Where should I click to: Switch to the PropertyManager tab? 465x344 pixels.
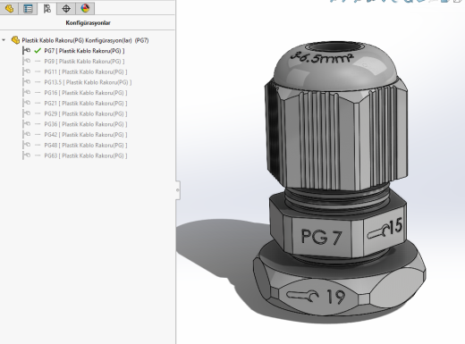click(x=28, y=8)
